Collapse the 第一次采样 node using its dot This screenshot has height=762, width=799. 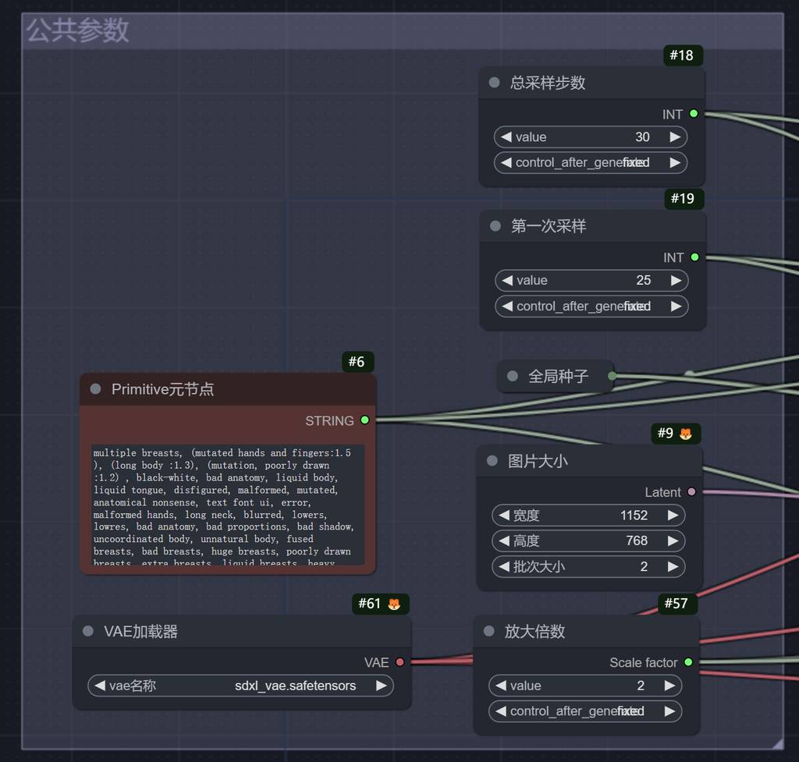(495, 226)
